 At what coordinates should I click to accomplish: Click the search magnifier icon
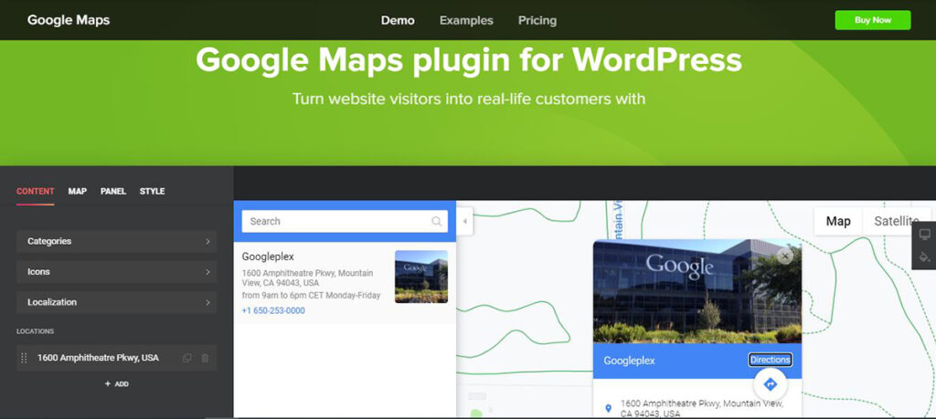(x=437, y=221)
